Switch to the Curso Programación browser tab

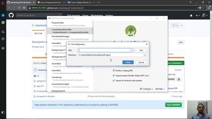click(51, 2)
